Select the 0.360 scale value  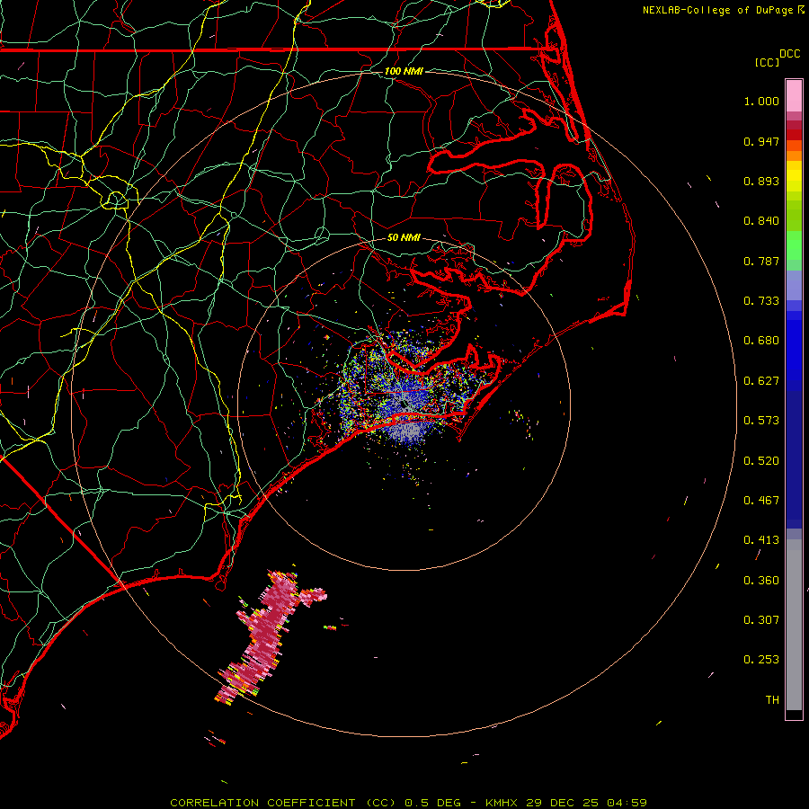point(761,581)
